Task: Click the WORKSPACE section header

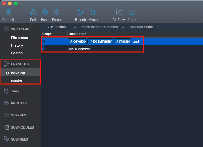Action: pos(21,29)
